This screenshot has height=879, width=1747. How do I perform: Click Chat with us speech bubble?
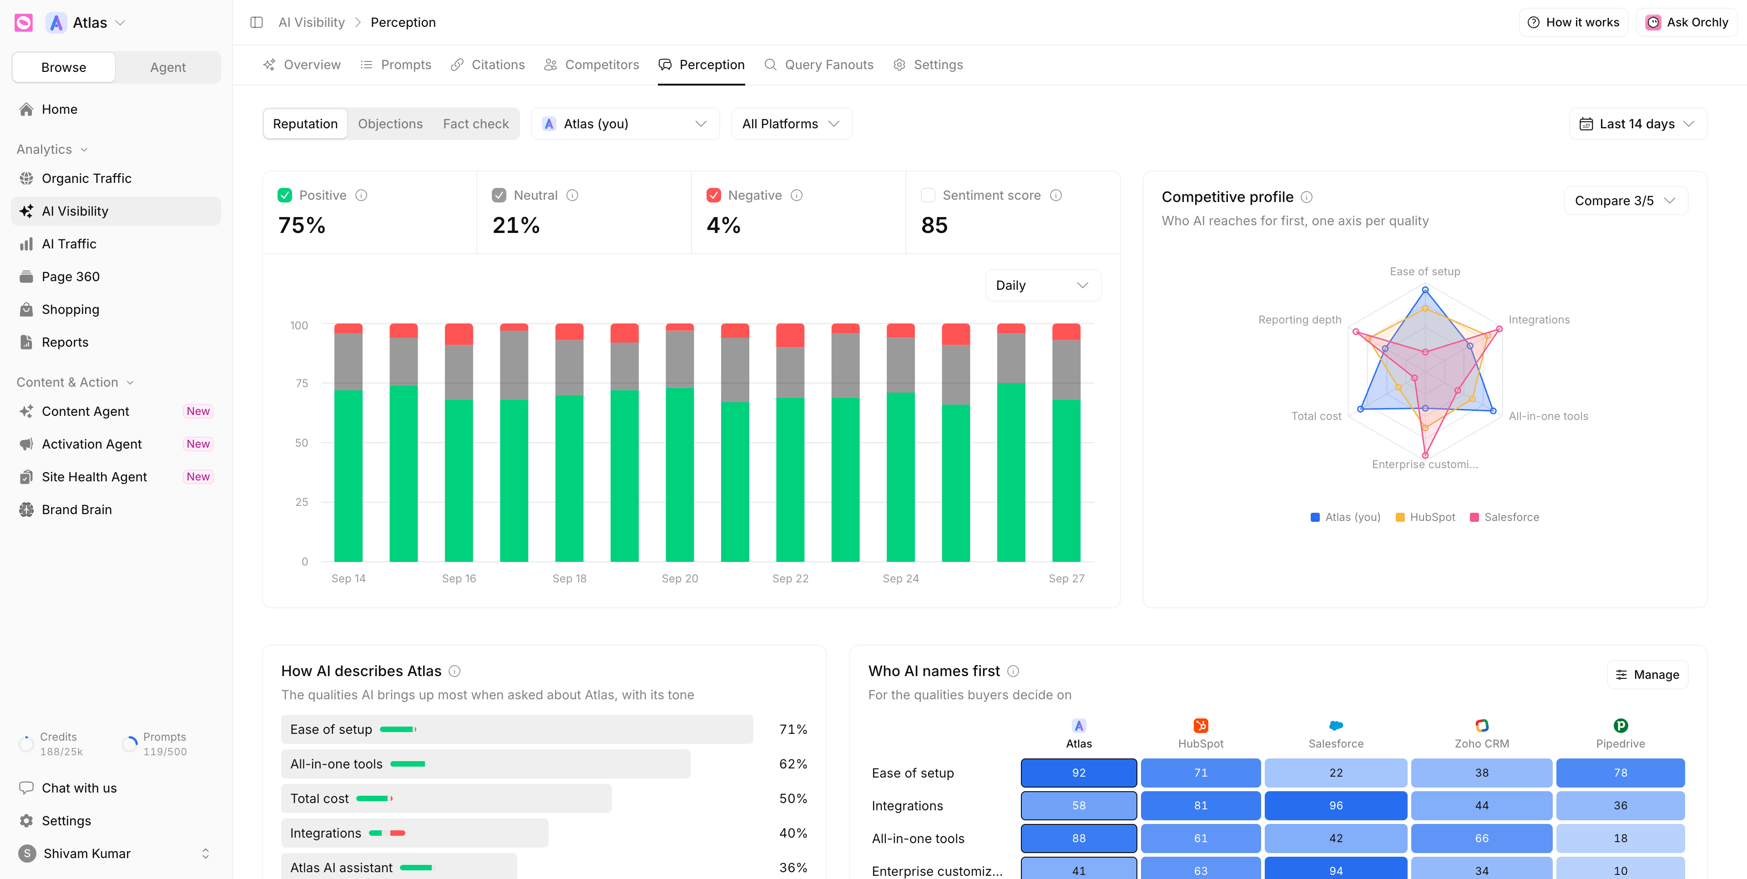[x=26, y=788]
